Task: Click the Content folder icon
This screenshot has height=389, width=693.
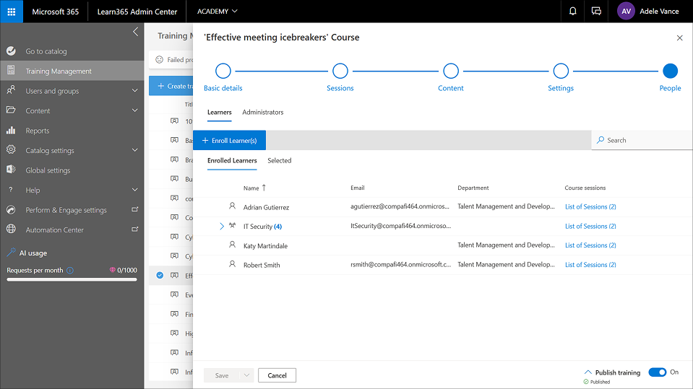Action: pos(11,110)
